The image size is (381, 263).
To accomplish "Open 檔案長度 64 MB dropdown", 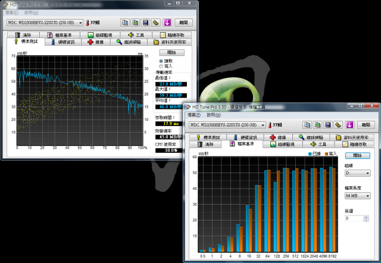I will tap(357, 196).
